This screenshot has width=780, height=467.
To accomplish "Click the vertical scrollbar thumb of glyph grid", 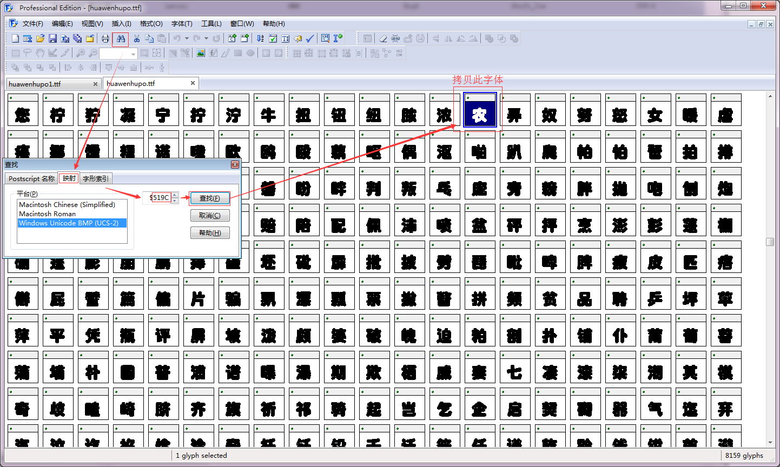I will pos(770,242).
